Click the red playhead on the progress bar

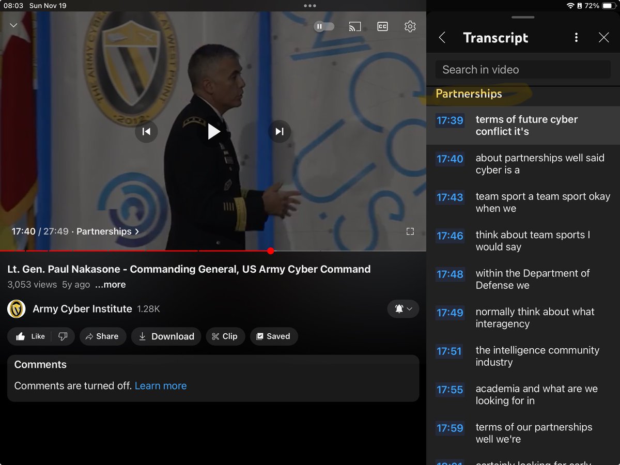270,251
